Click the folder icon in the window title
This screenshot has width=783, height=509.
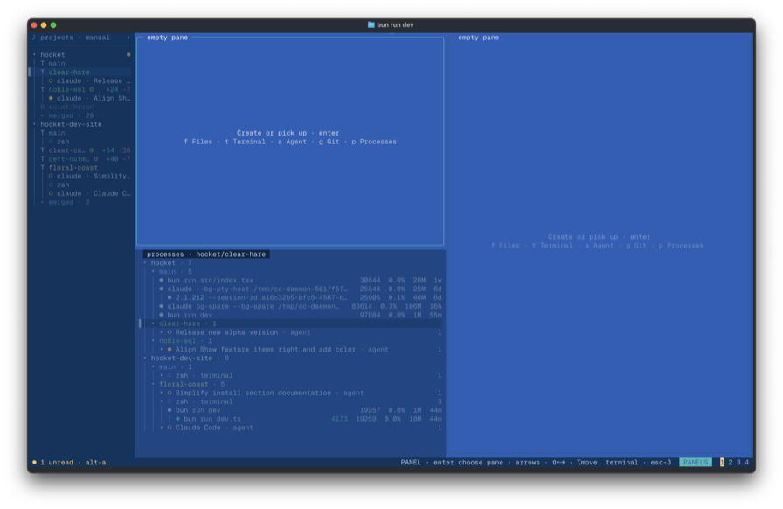tap(371, 24)
